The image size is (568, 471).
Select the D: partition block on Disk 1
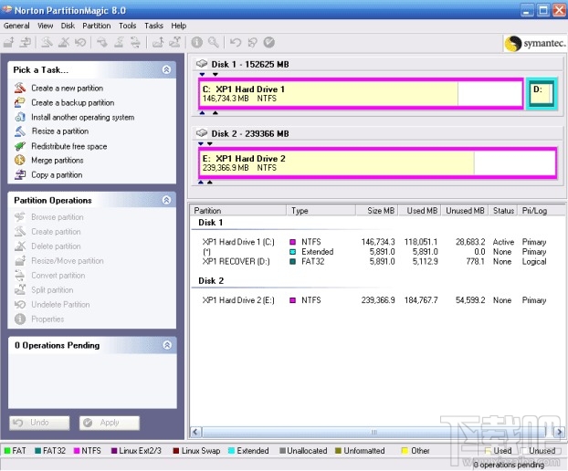[542, 93]
